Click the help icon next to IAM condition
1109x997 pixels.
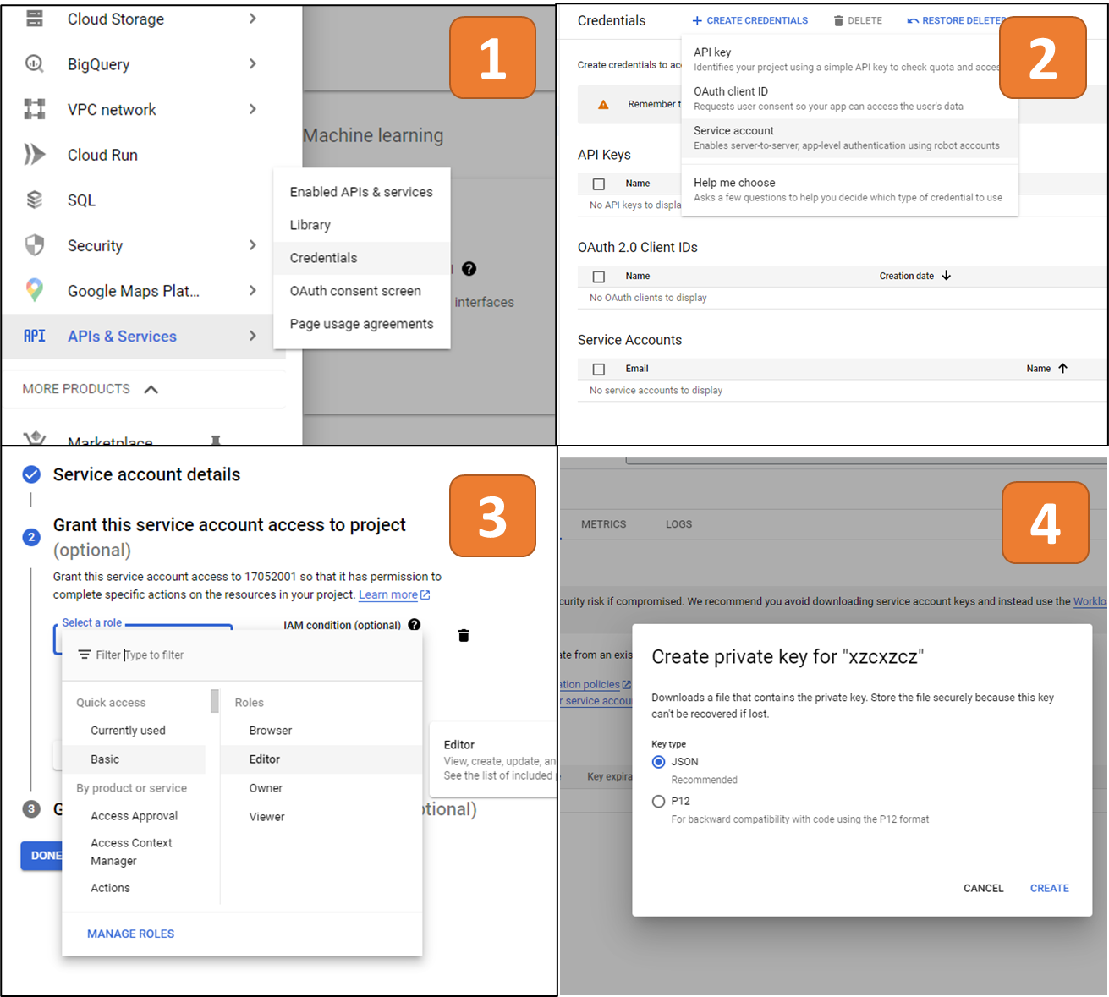tap(415, 625)
